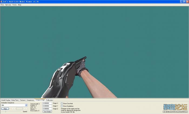The image size is (189, 114).
Task: Click the Origin Z value field
Action: click(x=47, y=109)
